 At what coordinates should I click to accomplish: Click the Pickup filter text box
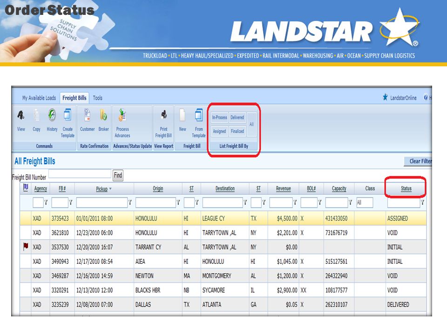point(102,202)
